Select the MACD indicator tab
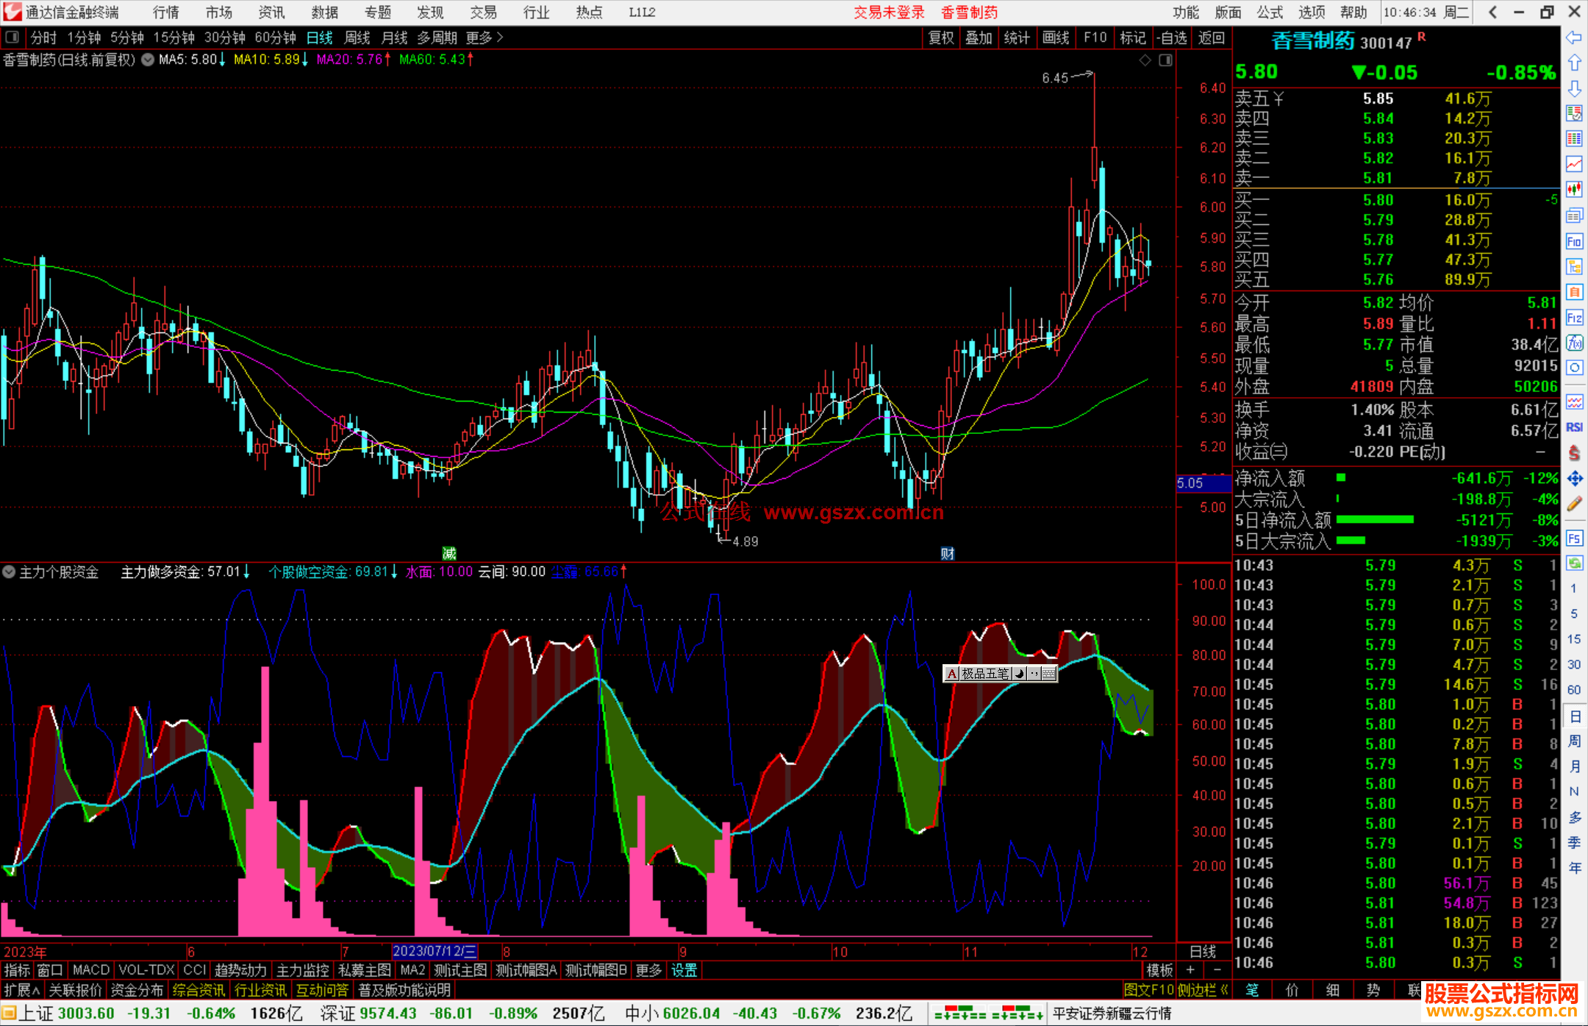Viewport: 1588px width, 1026px height. (x=91, y=970)
